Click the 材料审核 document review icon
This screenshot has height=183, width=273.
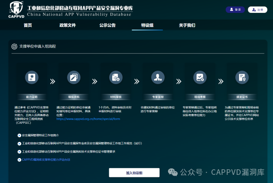[x=116, y=78]
